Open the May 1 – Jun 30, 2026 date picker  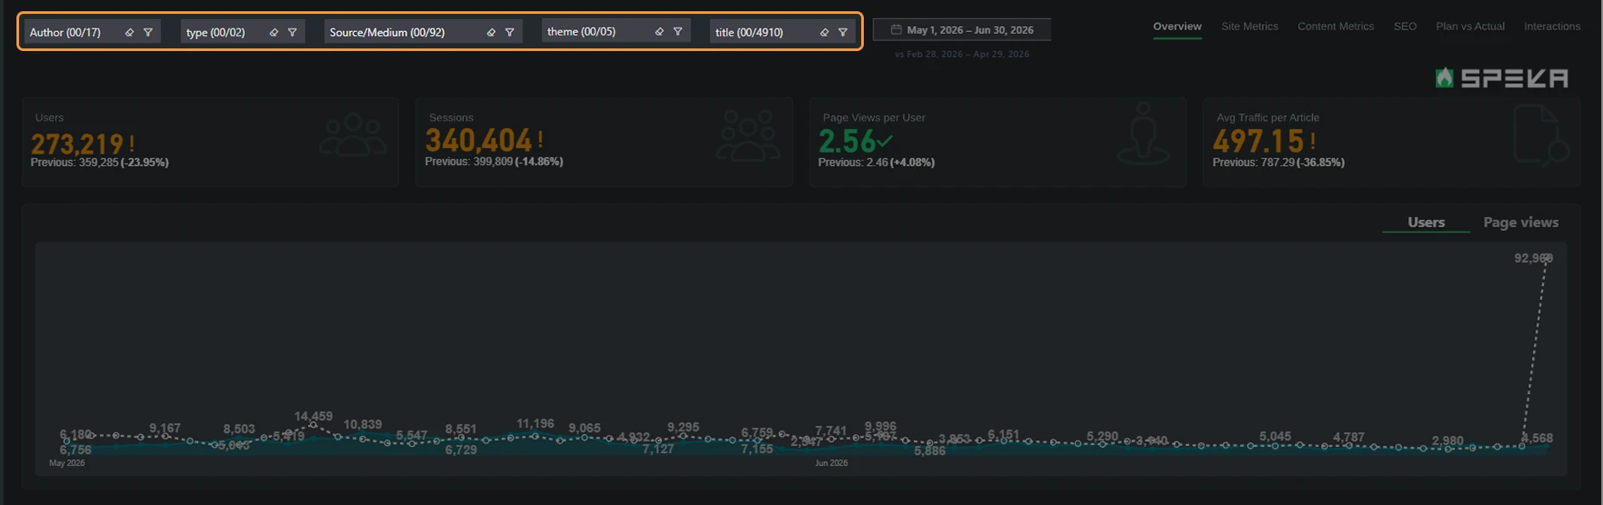[962, 29]
